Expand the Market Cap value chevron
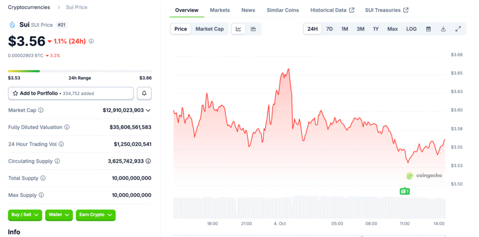479x237 pixels. (148, 110)
